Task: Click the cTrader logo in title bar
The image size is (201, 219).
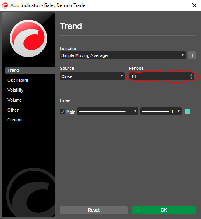Action: (x=5, y=5)
